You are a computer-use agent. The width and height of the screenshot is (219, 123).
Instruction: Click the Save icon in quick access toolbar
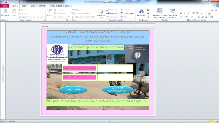[x=5, y=2]
